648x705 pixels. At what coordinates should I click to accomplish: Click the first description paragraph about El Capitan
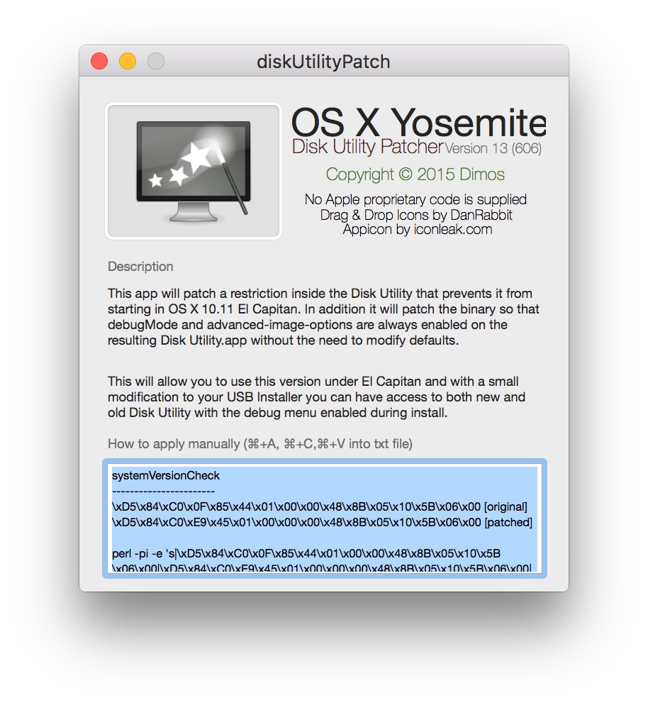click(323, 317)
